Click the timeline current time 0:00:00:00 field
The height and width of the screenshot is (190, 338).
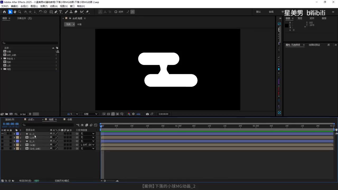(x=11, y=124)
